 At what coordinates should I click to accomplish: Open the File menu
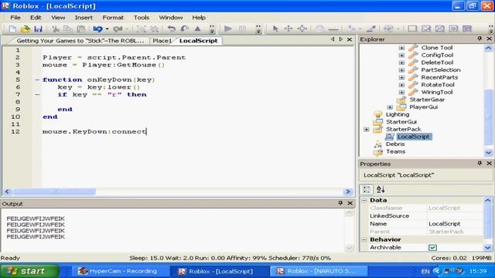tap(15, 18)
